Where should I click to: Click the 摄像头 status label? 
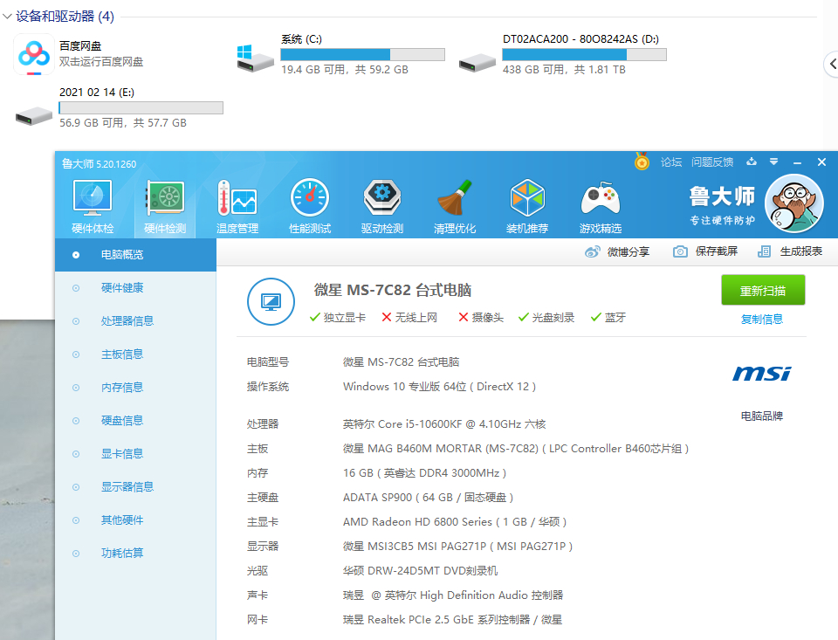point(487,318)
